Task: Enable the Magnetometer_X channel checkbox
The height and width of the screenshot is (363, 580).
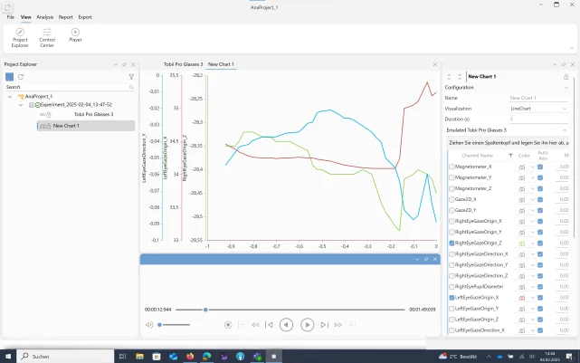Action: [x=452, y=167]
